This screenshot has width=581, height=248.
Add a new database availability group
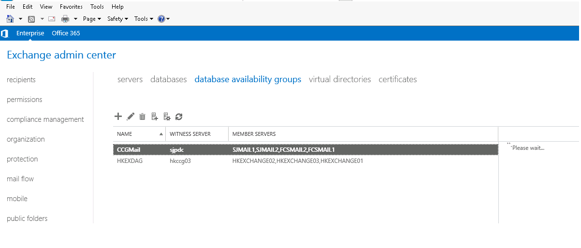coord(118,117)
